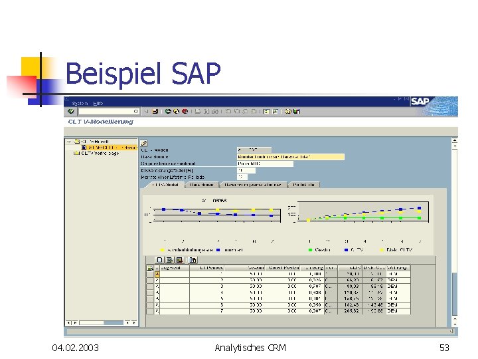Screen dimensions: 478x359
Task: Click the CLTV-Modell name field
Action: coord(254,150)
